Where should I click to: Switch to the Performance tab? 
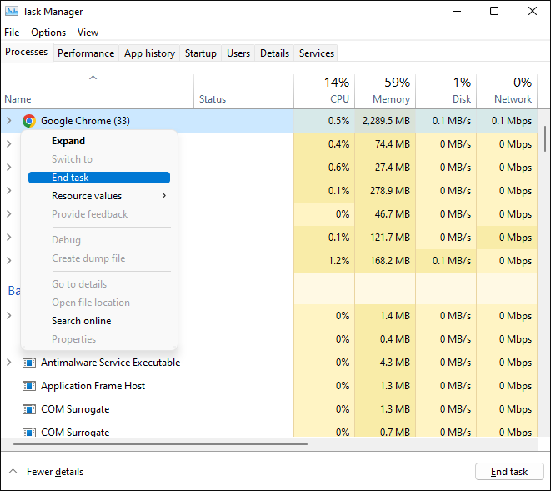[x=86, y=53]
